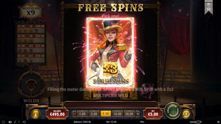This screenshot has width=221, height=124.
Task: Select the 10.00 bet value
Action: (x=117, y=114)
